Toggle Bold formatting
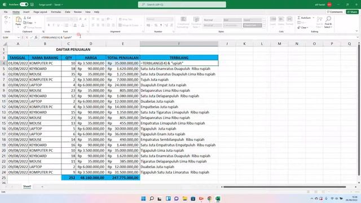The width and height of the screenshot is (361, 203). click(x=49, y=25)
